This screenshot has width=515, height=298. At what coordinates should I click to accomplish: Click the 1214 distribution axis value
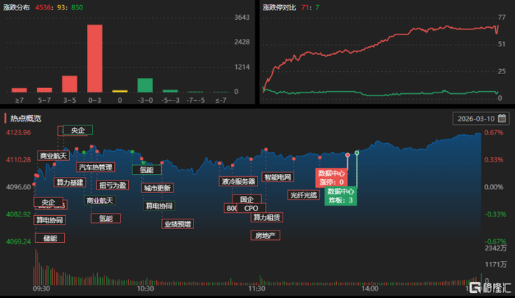[x=242, y=67]
